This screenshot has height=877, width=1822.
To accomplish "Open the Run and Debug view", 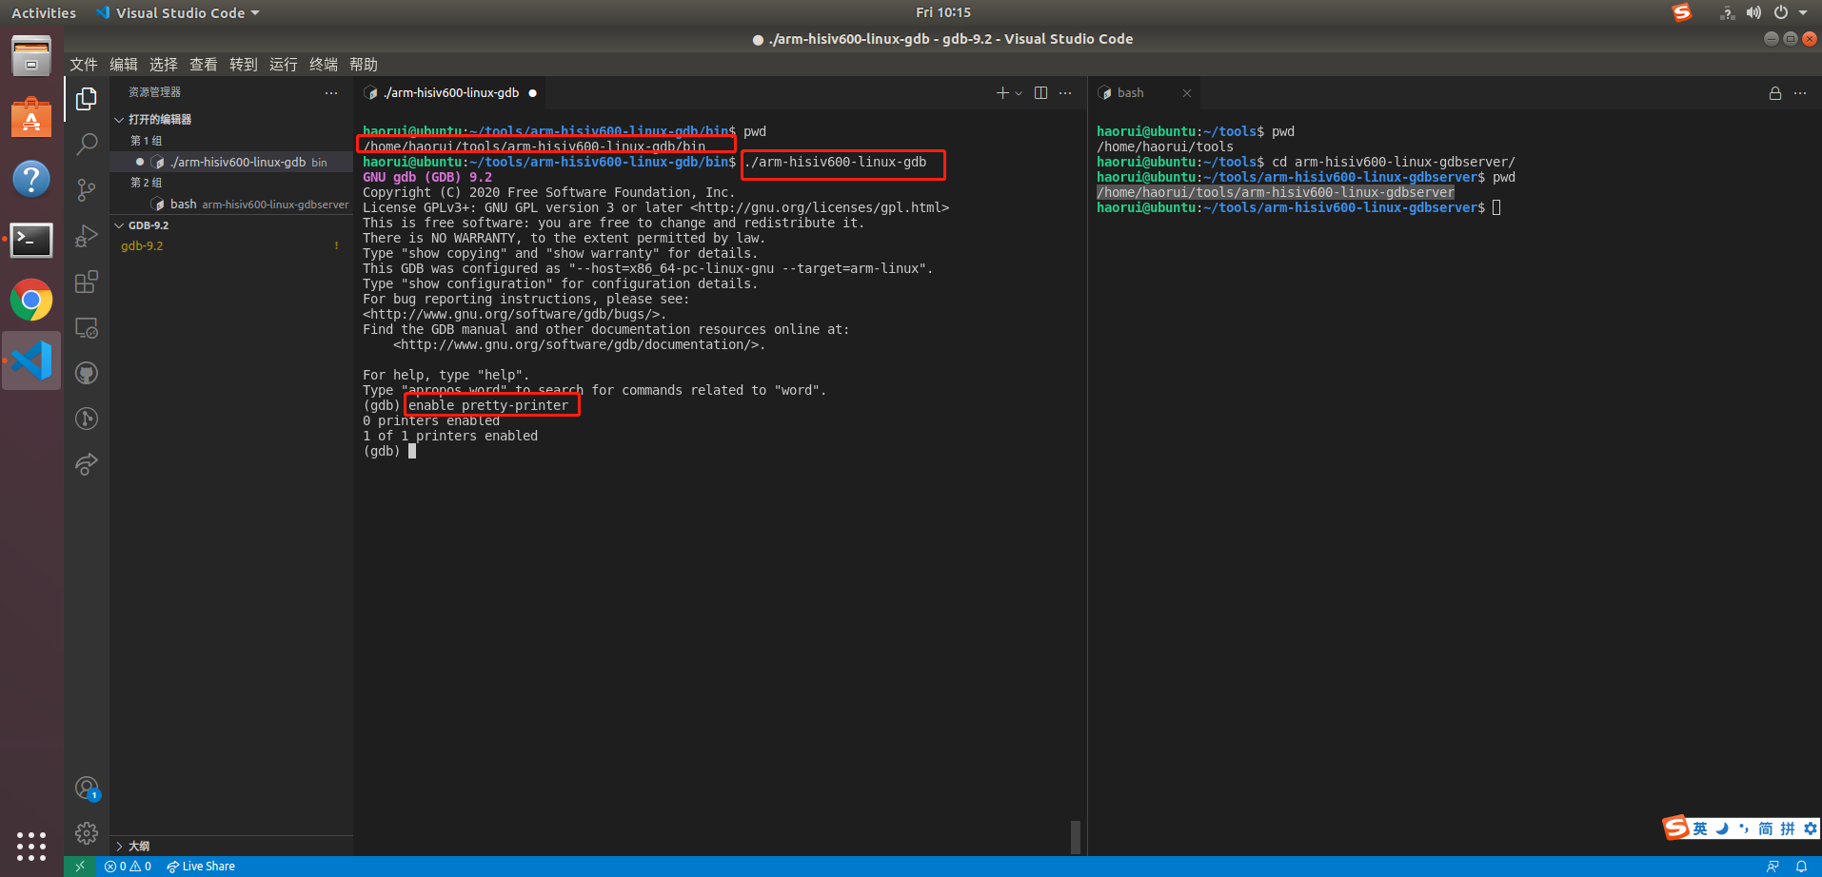I will [87, 236].
